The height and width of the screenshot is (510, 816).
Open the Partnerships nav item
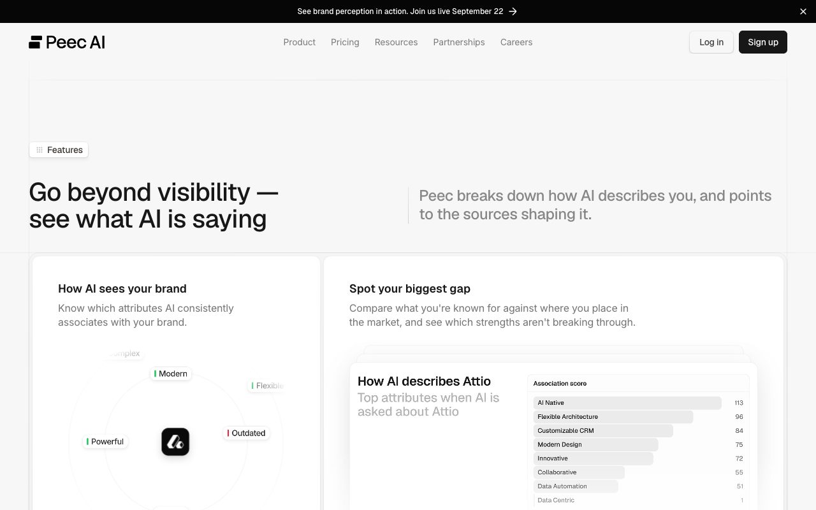pyautogui.click(x=459, y=42)
